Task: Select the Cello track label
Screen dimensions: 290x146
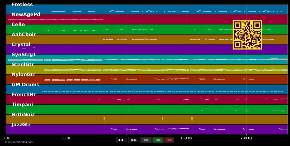Action: 18,25
